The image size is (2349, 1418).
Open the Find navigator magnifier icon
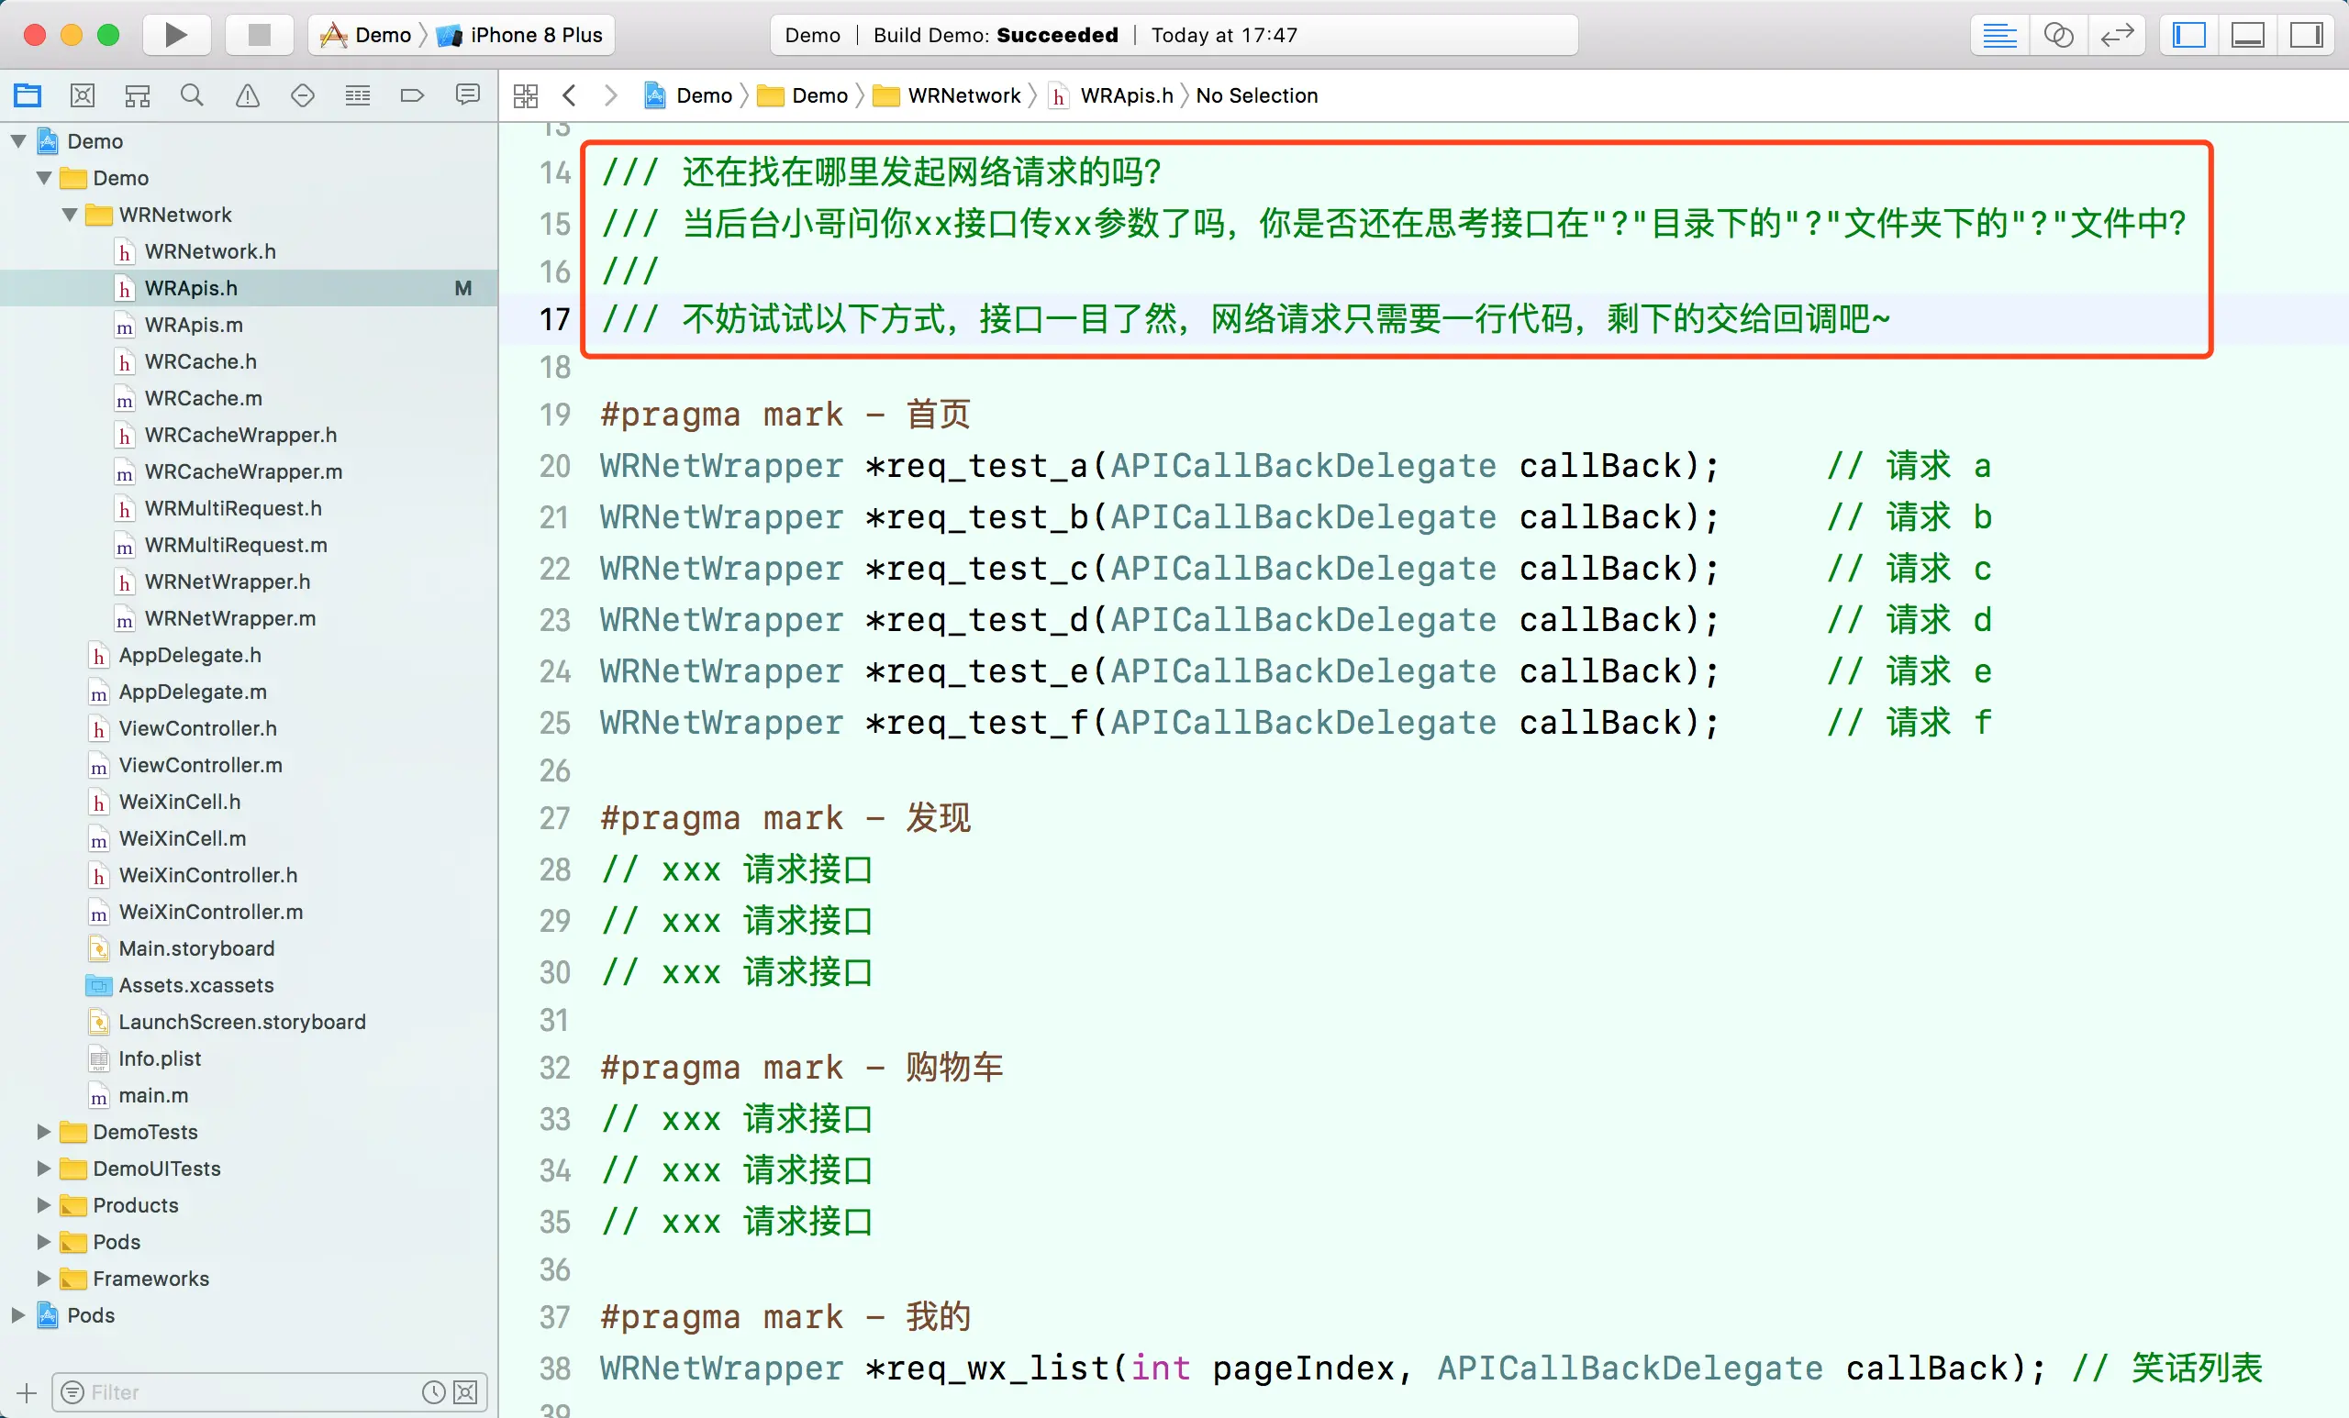click(x=192, y=95)
